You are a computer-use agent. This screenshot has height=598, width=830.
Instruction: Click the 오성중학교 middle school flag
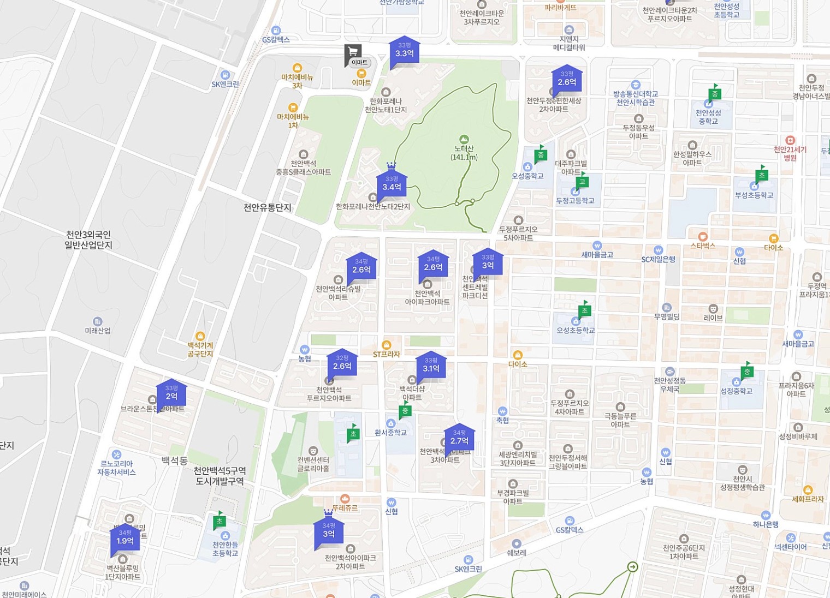coord(541,154)
